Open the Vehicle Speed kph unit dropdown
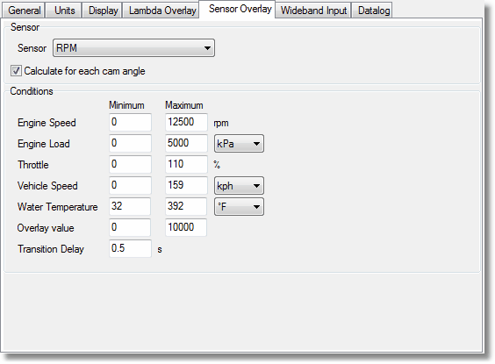 (239, 185)
